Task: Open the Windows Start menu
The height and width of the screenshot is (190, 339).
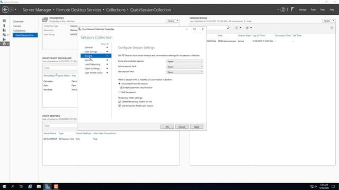Action: point(4,186)
